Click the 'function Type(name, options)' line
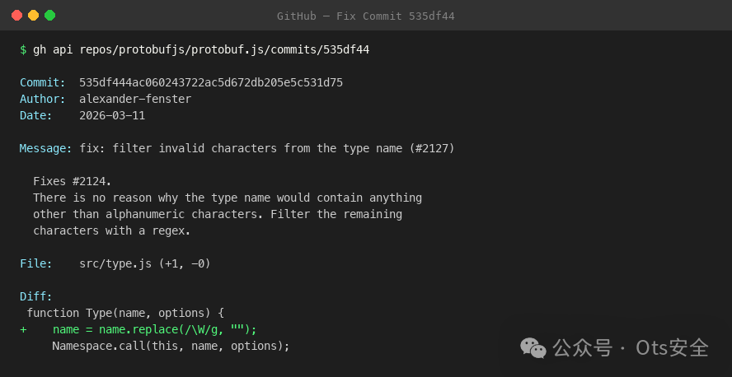Screen dimensions: 732x377 coord(125,313)
